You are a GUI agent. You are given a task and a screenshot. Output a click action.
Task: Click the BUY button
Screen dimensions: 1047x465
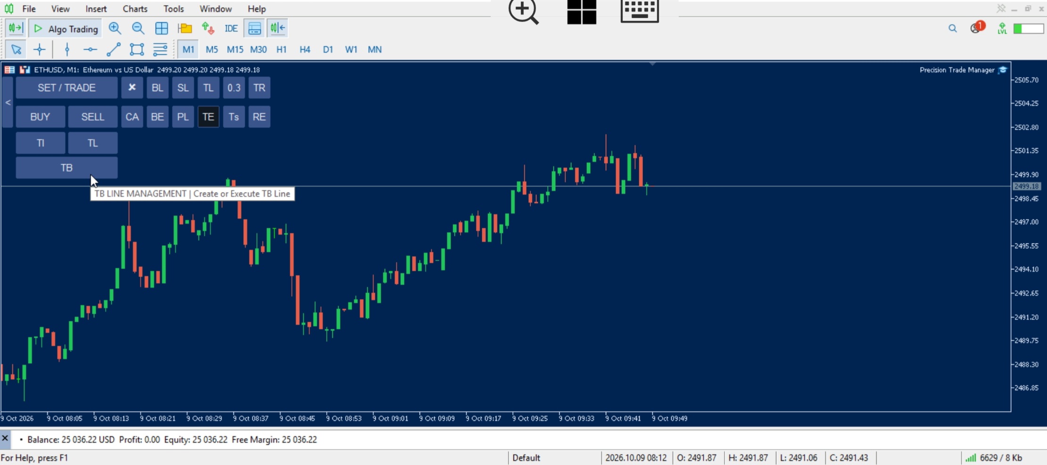tap(40, 117)
